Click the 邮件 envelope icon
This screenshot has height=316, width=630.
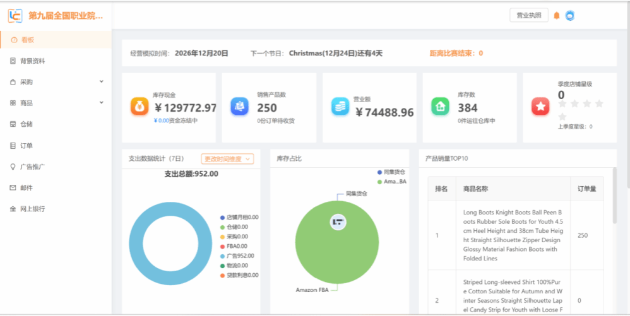tap(13, 187)
